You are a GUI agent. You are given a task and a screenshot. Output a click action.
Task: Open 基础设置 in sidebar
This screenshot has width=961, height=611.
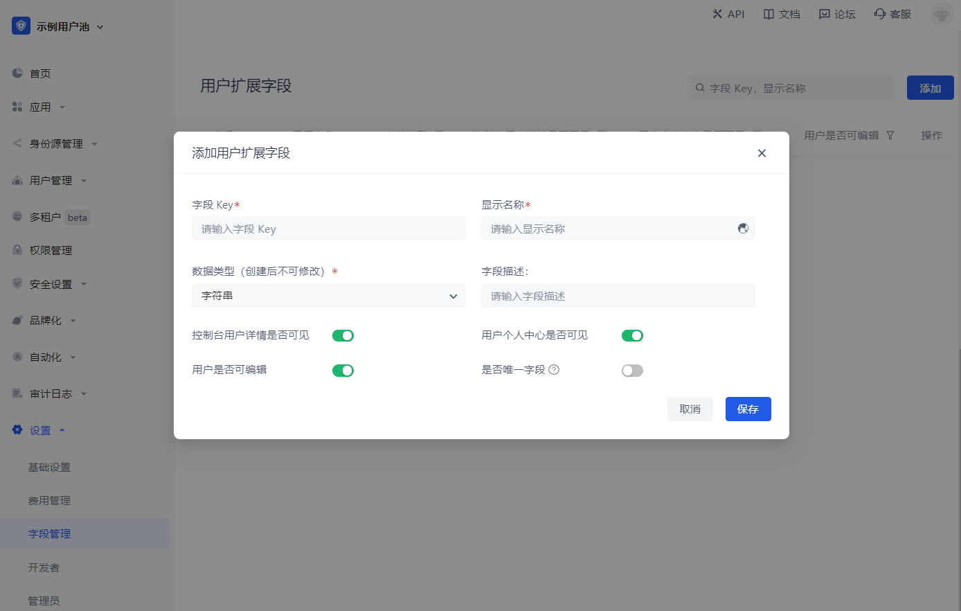point(49,468)
